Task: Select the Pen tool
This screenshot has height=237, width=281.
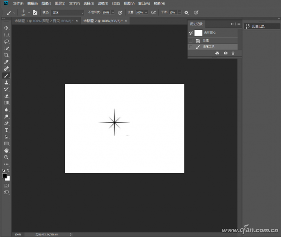Action: 6,123
